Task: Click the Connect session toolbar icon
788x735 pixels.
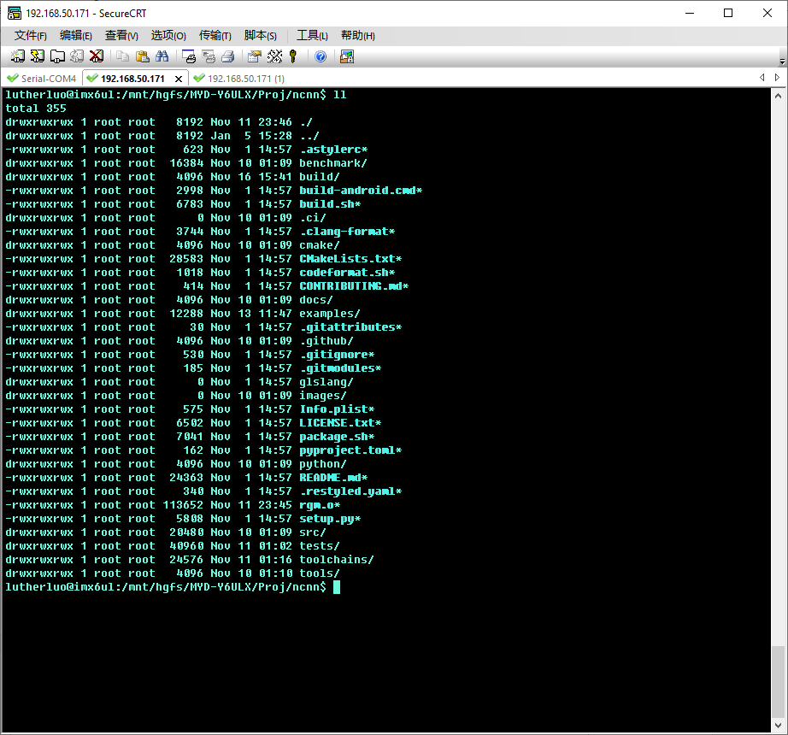Action: tap(17, 56)
